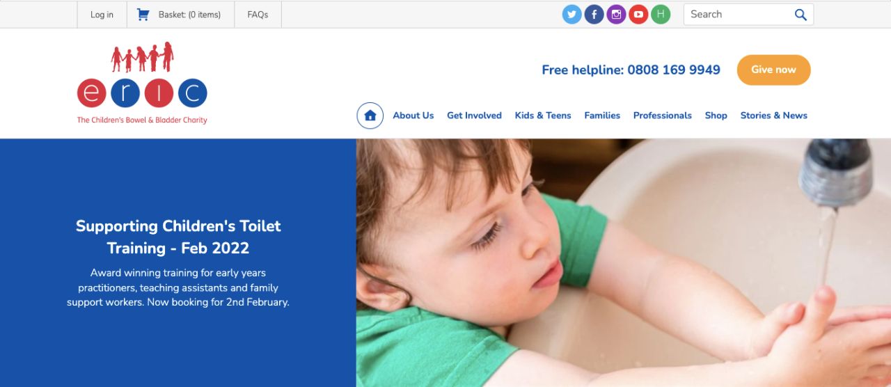Go to the Shop menu item
891x387 pixels.
point(716,116)
